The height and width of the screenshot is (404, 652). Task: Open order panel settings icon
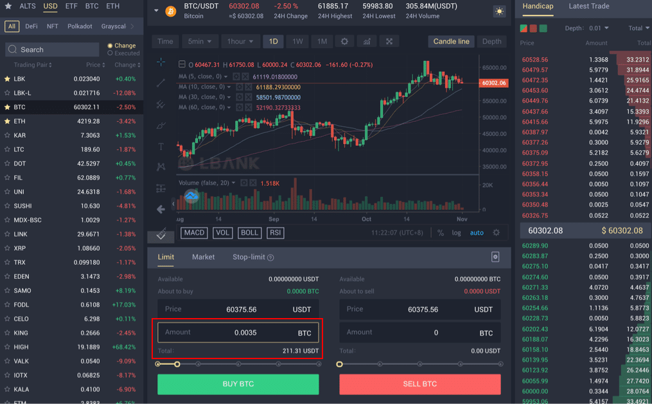(495, 257)
